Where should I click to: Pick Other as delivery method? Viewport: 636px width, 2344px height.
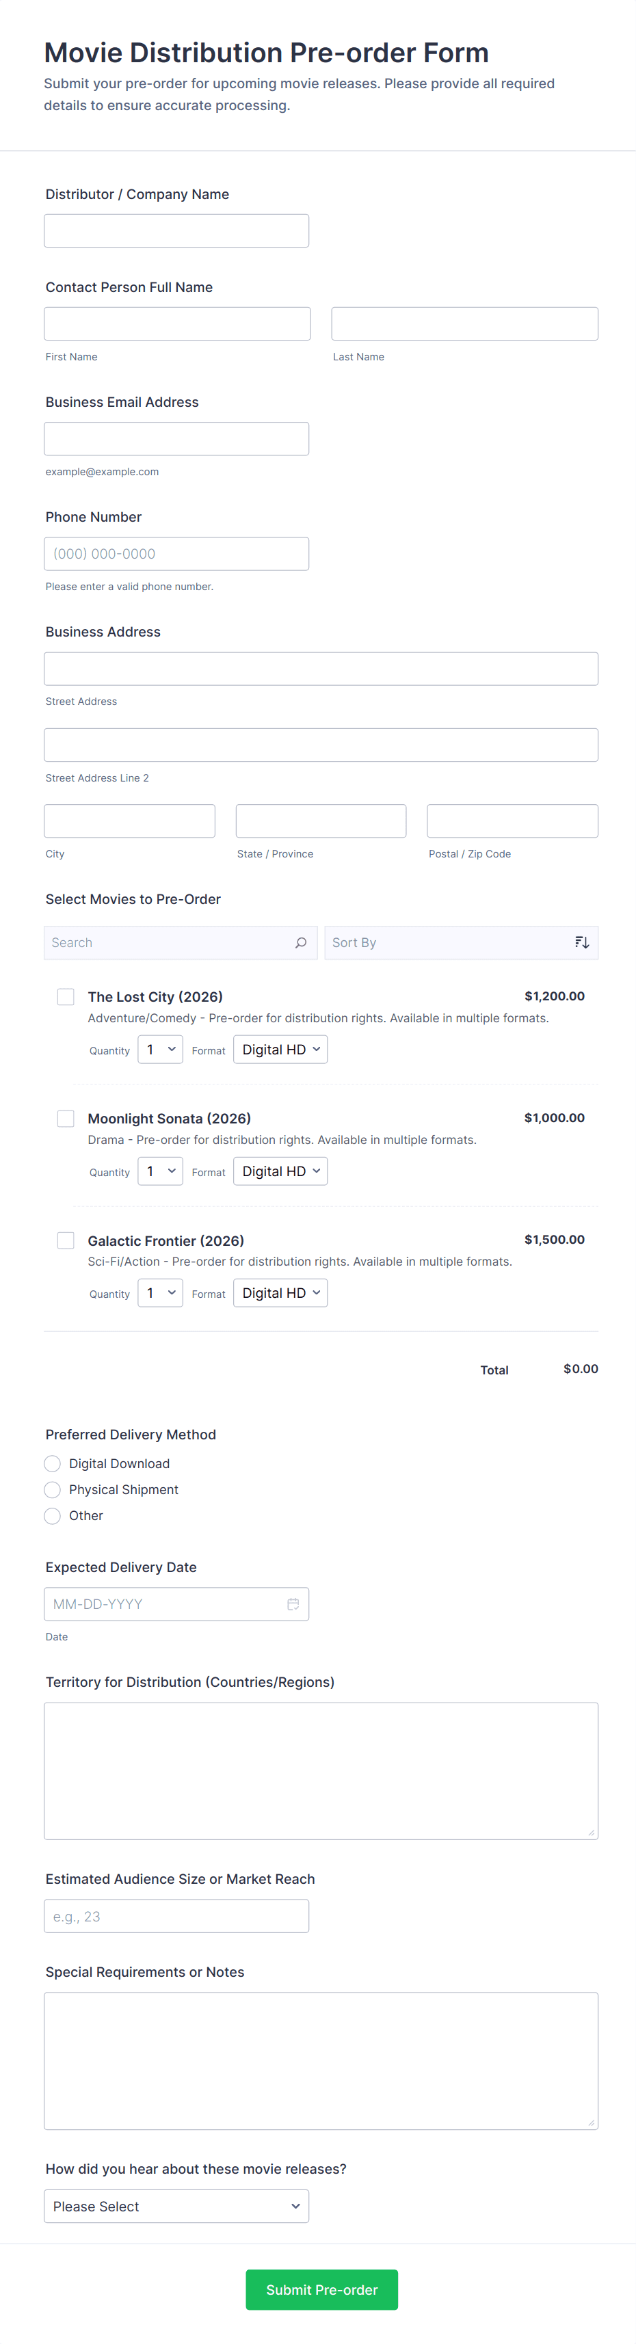click(x=53, y=1516)
